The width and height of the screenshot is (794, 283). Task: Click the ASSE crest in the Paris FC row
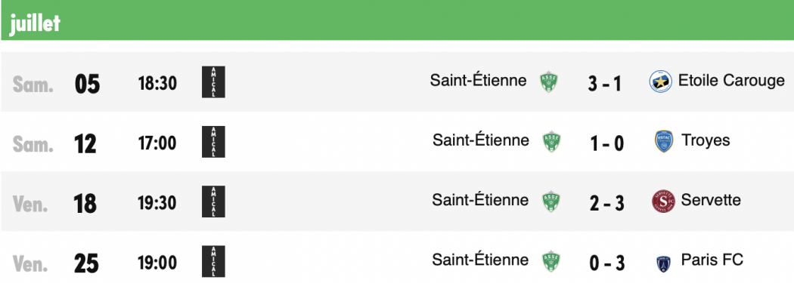point(551,261)
